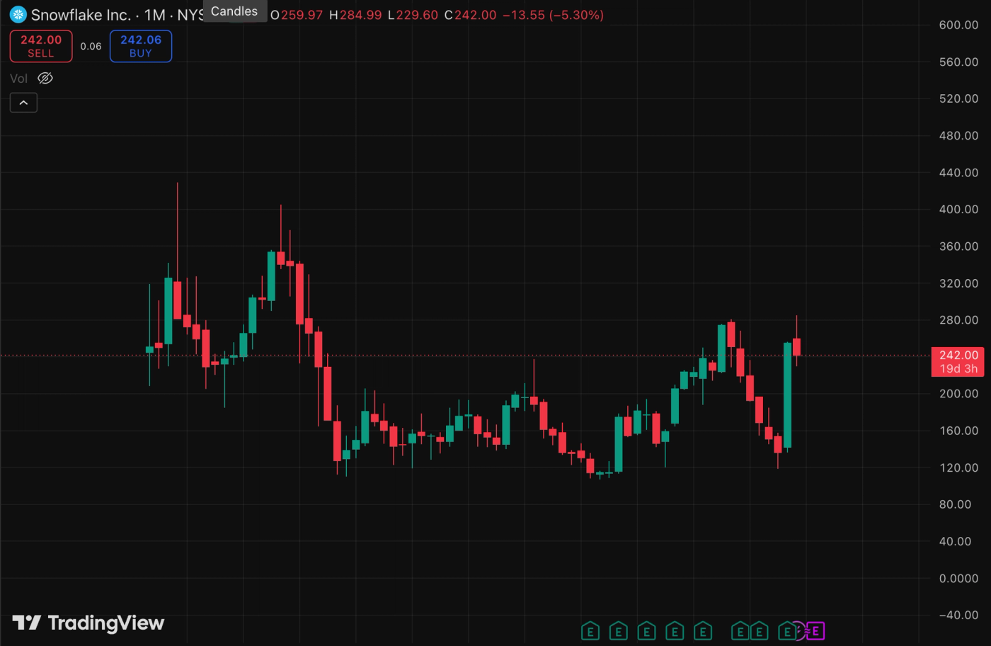Open the TradingView logo link

(88, 623)
